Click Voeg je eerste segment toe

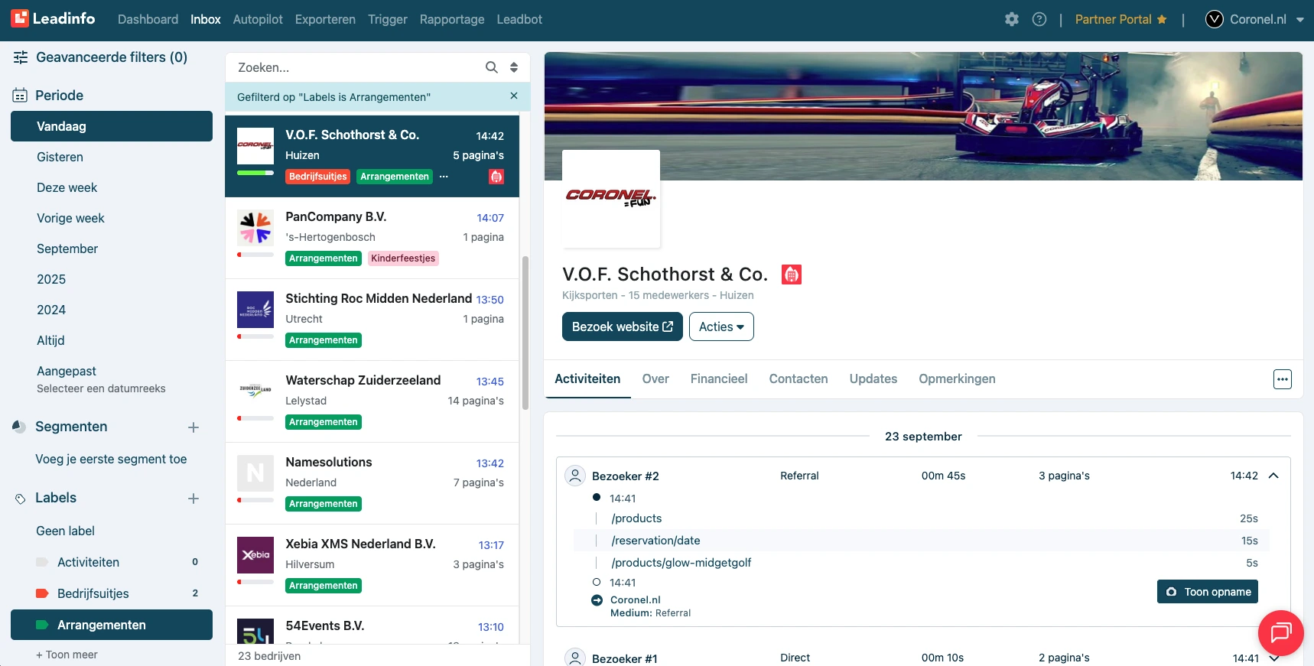[111, 459]
